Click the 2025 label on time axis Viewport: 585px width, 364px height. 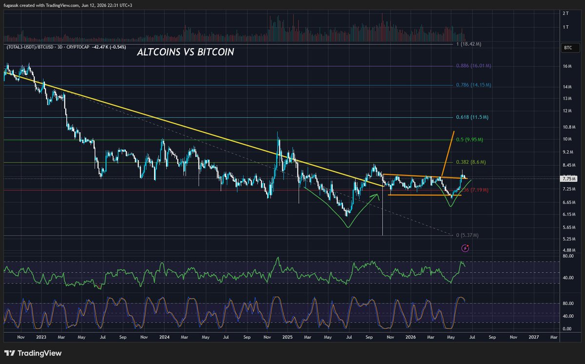pyautogui.click(x=287, y=337)
